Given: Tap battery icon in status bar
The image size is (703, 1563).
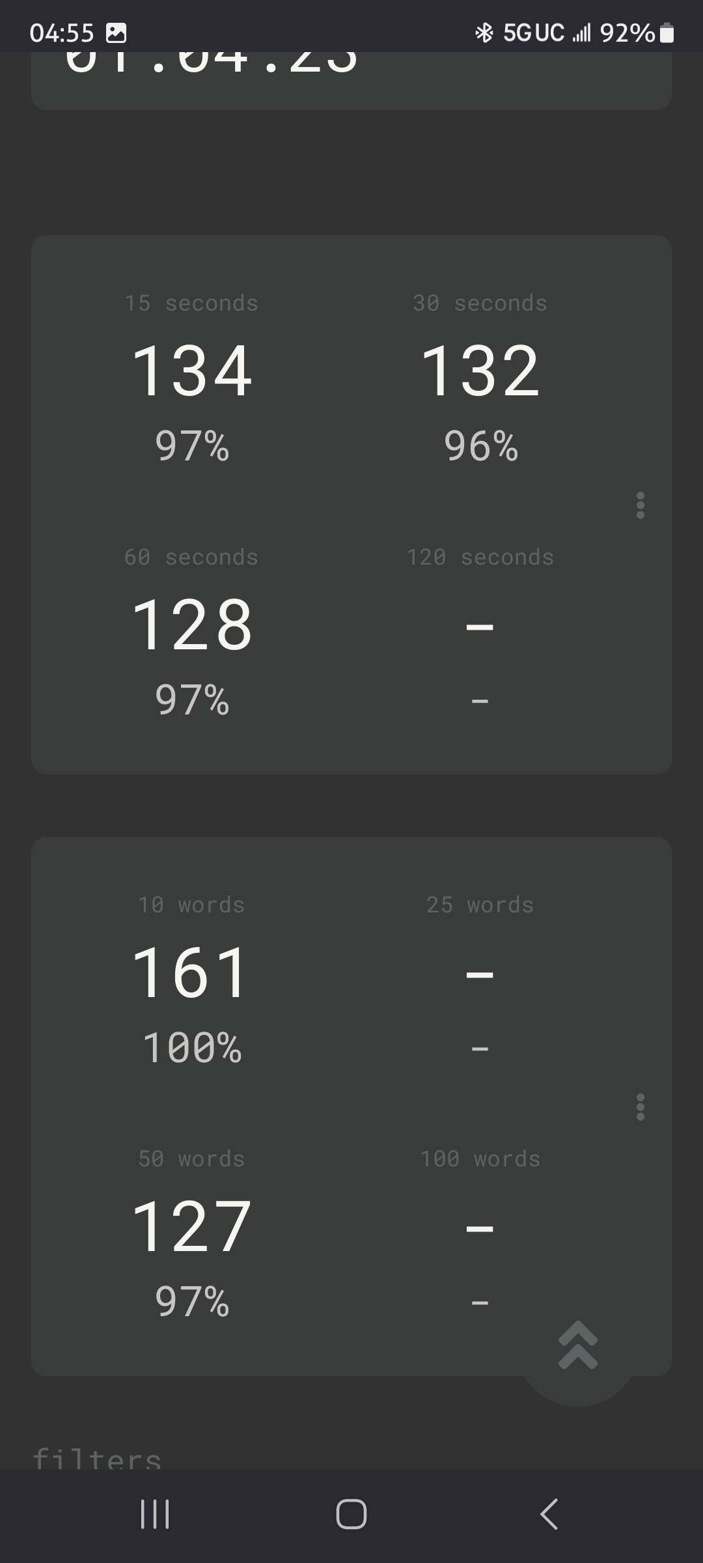Looking at the screenshot, I should click(667, 33).
